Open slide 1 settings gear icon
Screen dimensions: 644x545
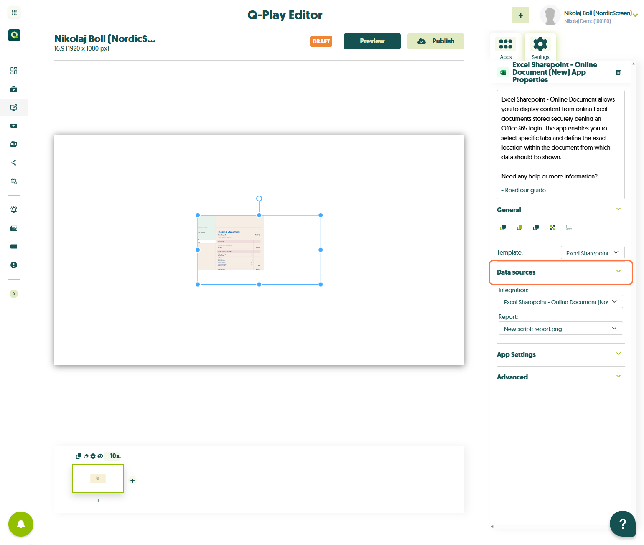coord(93,456)
